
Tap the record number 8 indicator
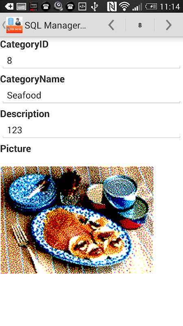[140, 25]
